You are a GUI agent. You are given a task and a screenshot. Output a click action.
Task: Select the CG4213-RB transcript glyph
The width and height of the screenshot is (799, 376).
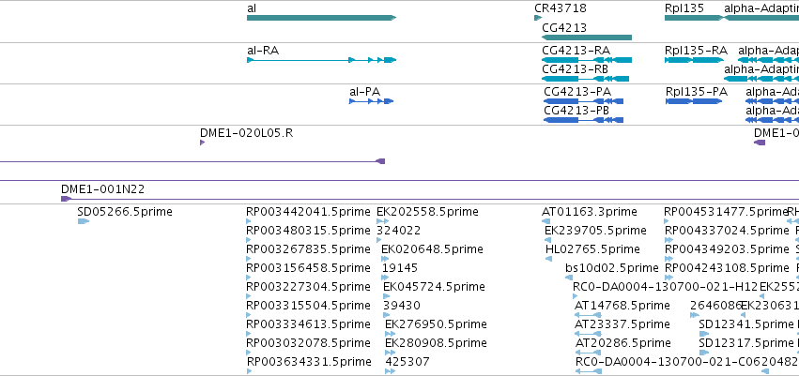pos(586,79)
